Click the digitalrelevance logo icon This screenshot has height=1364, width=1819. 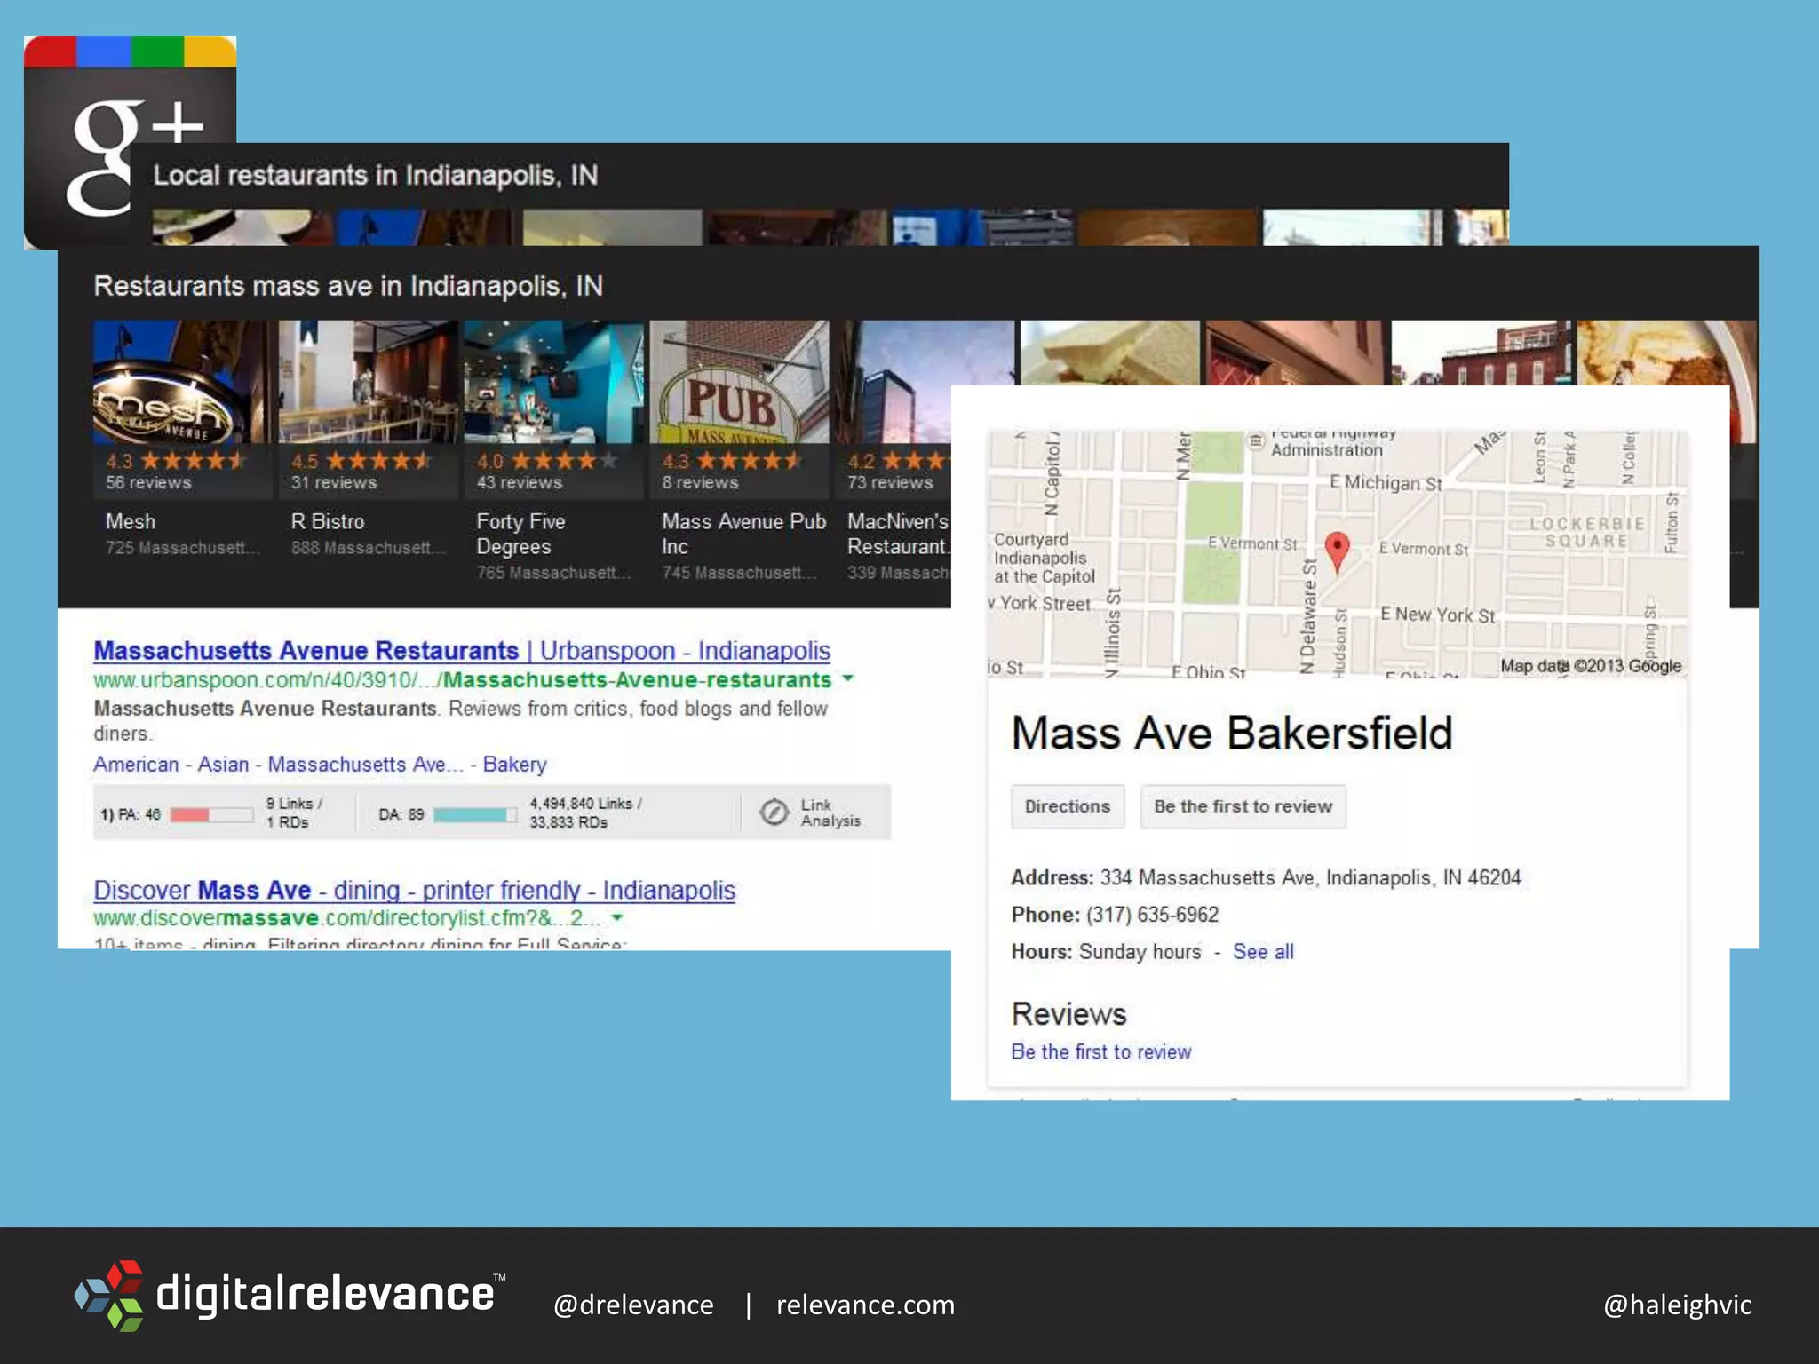(x=109, y=1295)
